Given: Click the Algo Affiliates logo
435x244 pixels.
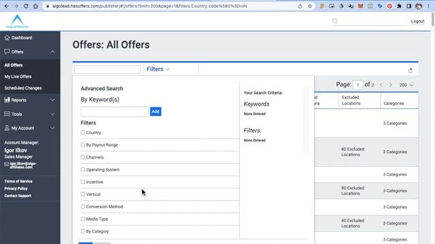Looking at the screenshot, I should [x=17, y=21].
